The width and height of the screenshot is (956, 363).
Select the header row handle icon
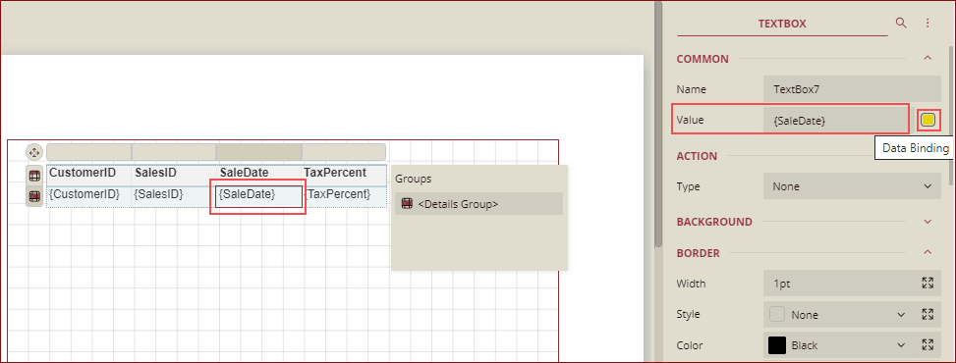(x=34, y=176)
